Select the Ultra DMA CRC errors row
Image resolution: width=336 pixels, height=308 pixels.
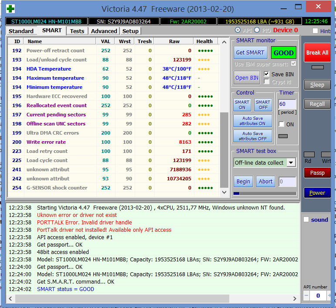coord(114,133)
